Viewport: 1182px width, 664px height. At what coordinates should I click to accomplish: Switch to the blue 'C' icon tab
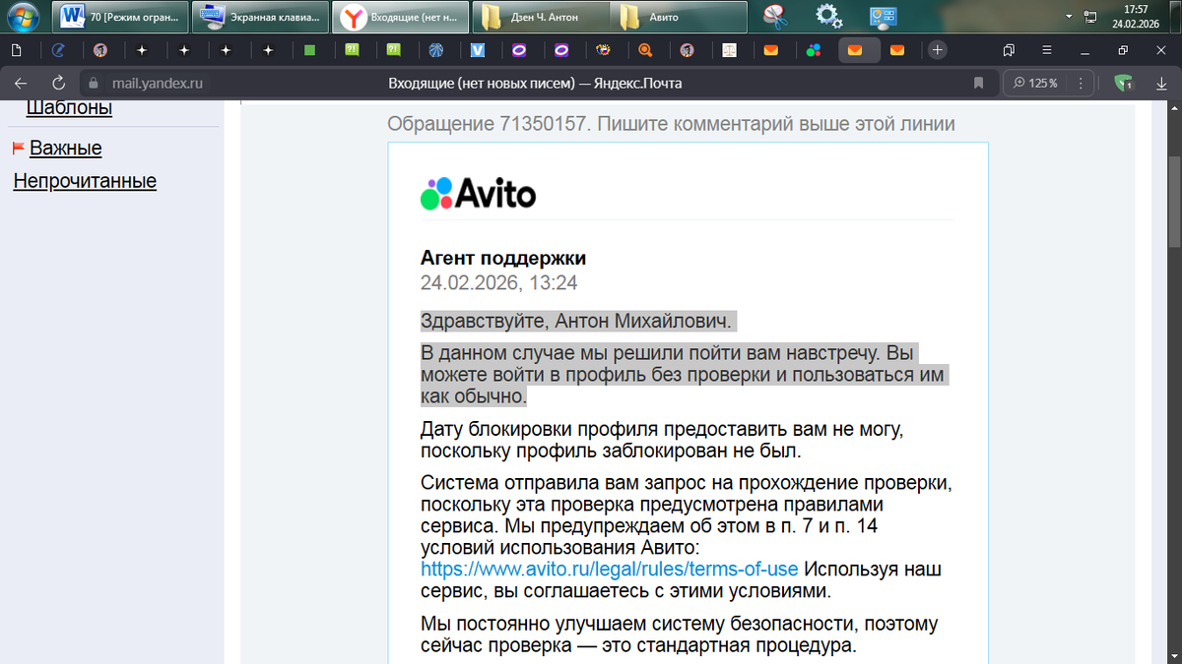coord(57,49)
